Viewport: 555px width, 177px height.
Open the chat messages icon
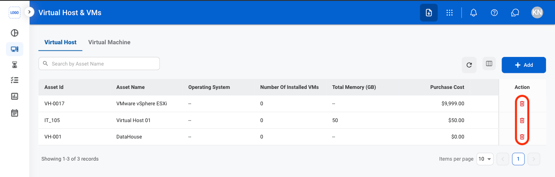point(515,13)
